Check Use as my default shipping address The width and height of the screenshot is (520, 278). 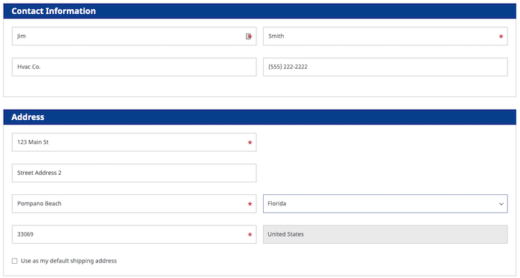(x=15, y=261)
